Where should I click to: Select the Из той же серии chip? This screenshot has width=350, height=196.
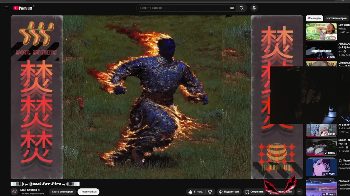tap(336, 18)
